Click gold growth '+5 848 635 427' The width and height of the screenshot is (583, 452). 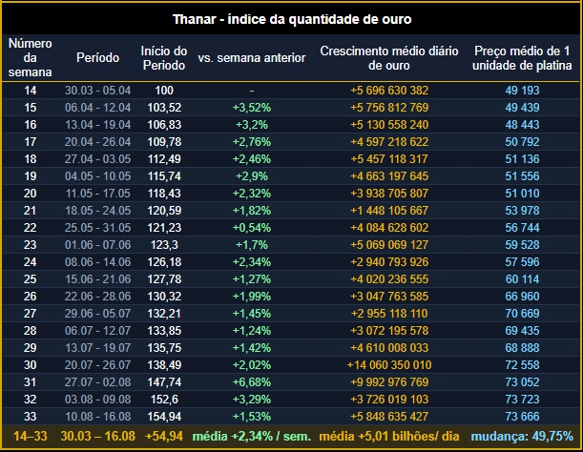click(389, 417)
